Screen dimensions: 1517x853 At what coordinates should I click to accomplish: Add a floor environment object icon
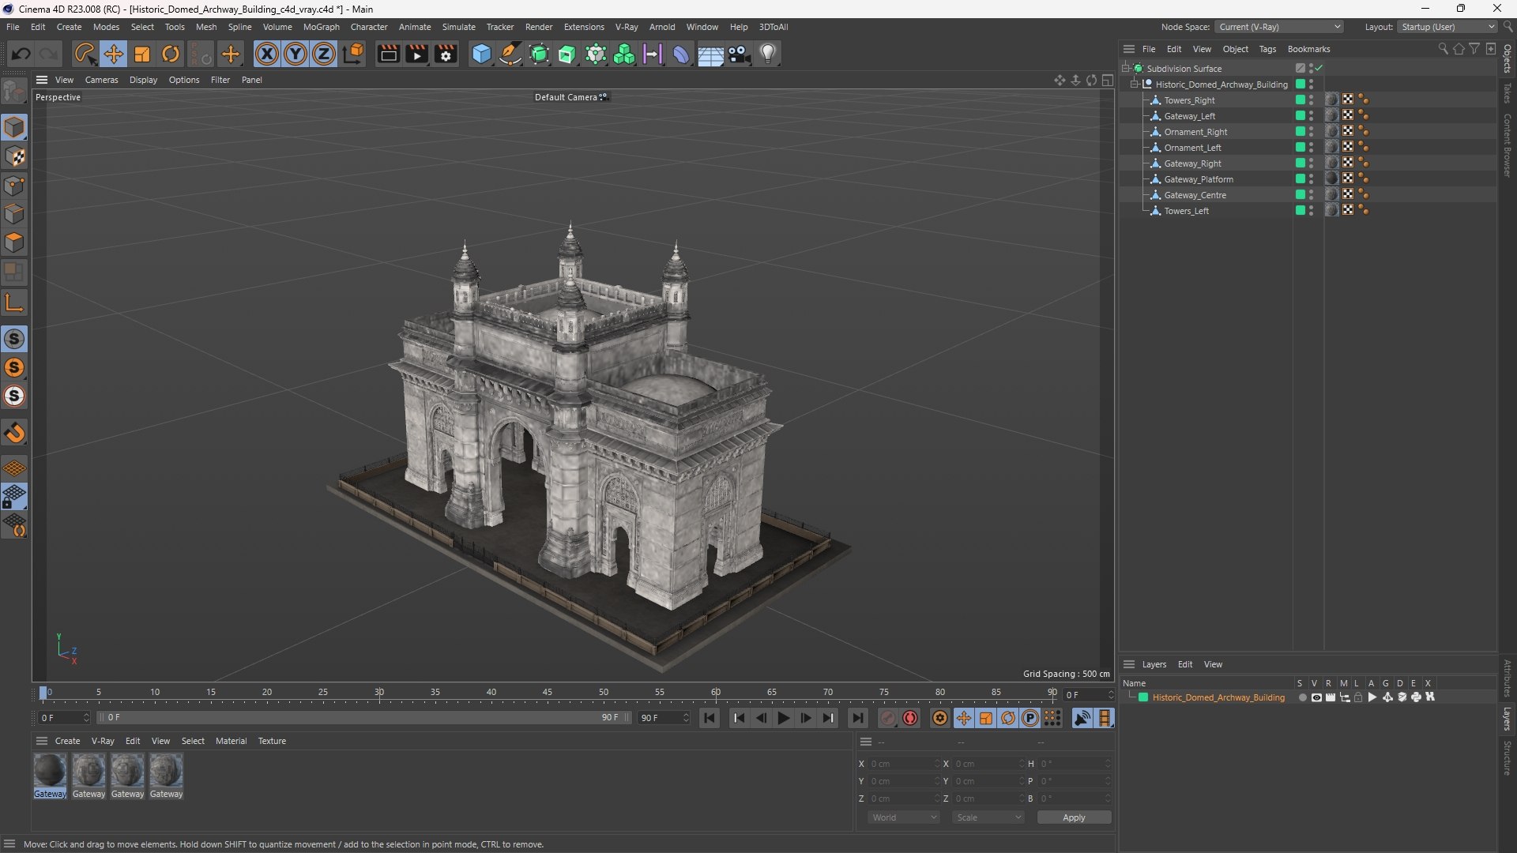(710, 54)
